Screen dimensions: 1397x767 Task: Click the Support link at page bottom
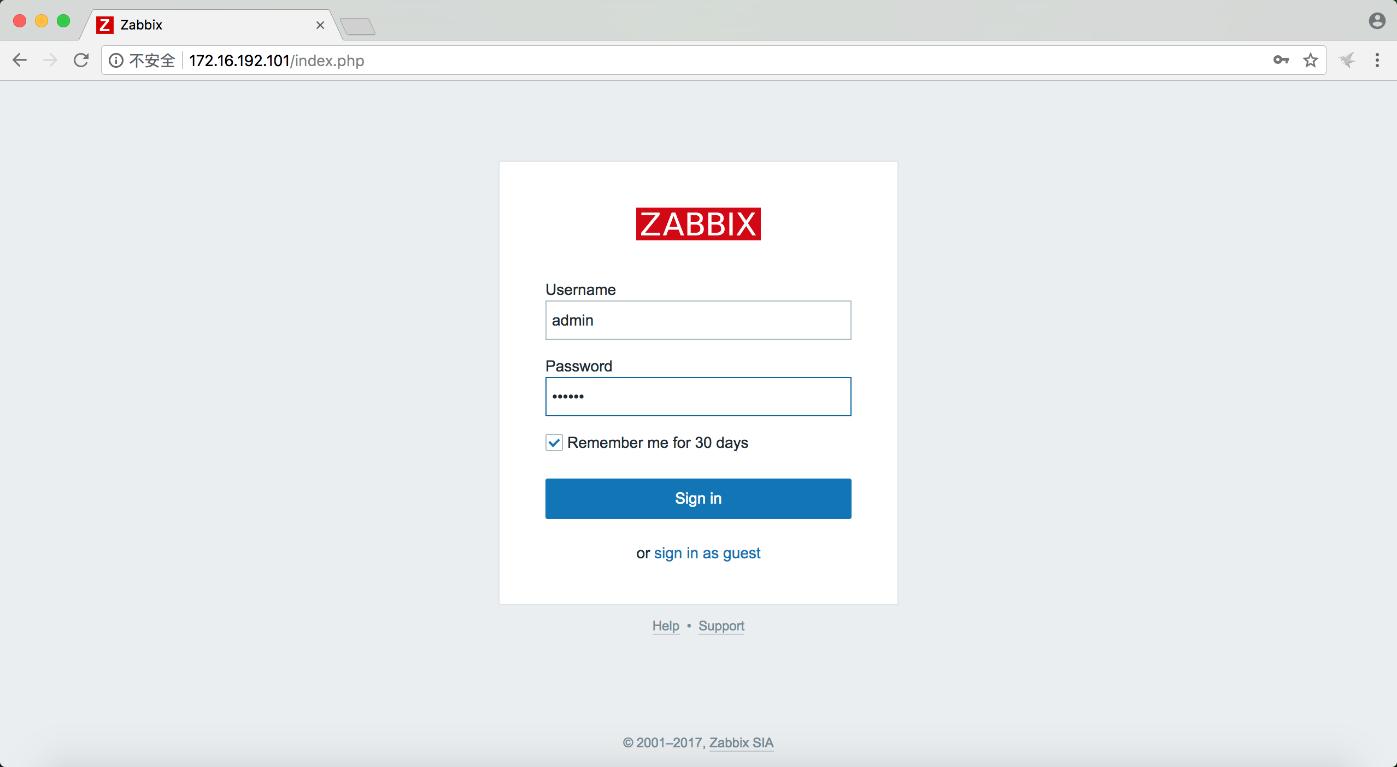tap(721, 626)
